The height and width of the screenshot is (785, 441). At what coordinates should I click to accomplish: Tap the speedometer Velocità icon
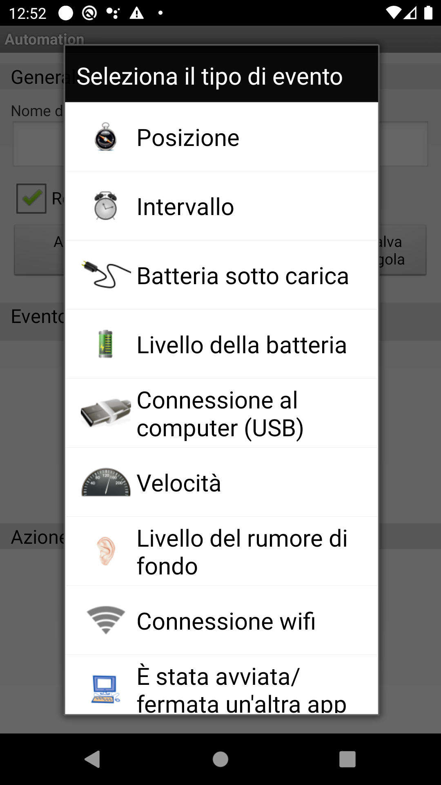[106, 482]
